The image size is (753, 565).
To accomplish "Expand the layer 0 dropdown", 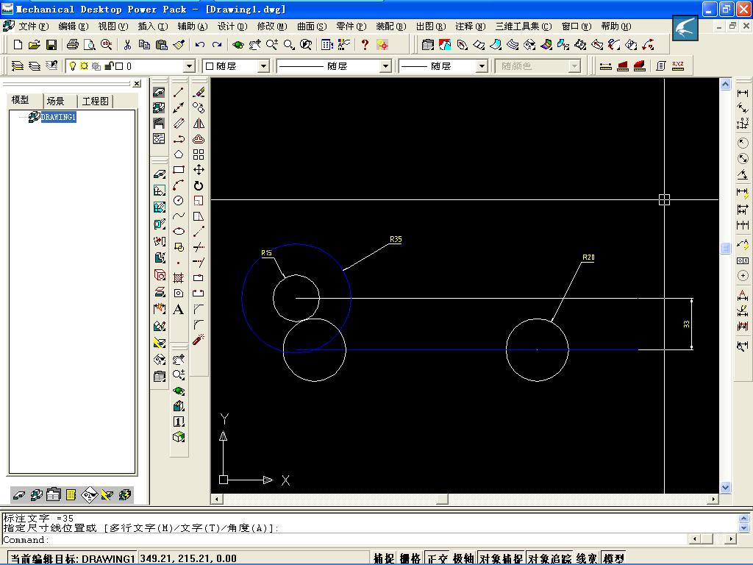I will click(x=190, y=66).
